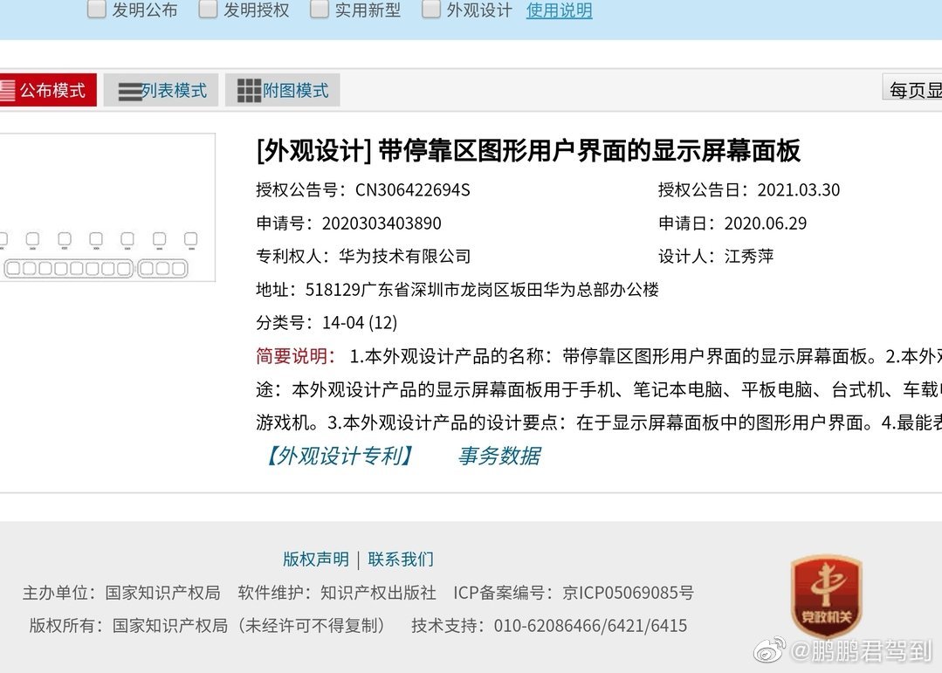Click the 党政机关 badge icon
Image resolution: width=942 pixels, height=673 pixels.
tap(827, 595)
